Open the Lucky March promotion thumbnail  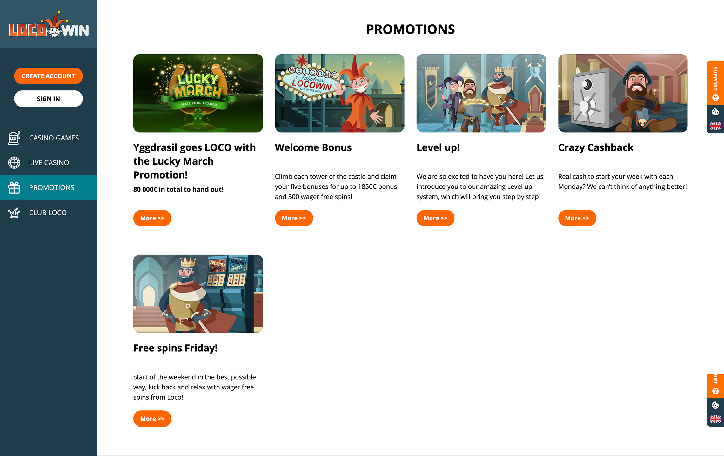point(198,93)
